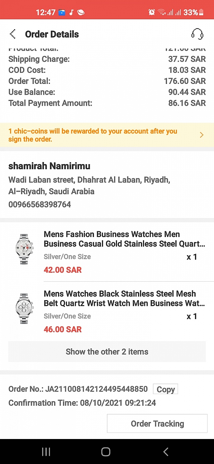Open the chic-coins reward arrow
The width and height of the screenshot is (214, 464).
click(x=202, y=135)
